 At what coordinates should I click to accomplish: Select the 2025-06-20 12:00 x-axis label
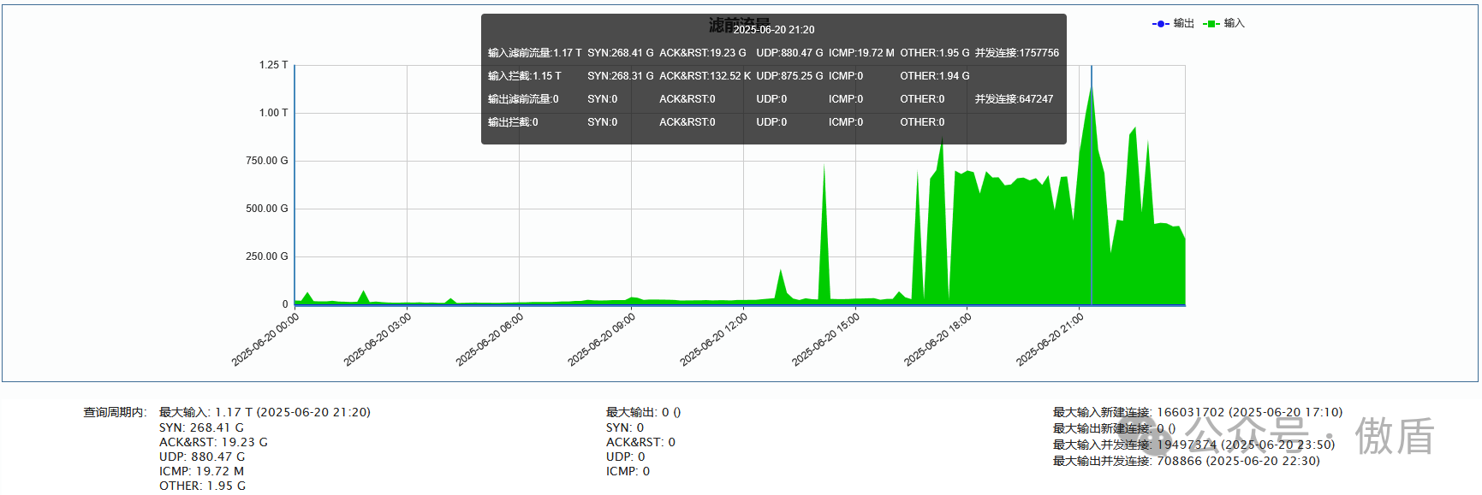(714, 339)
